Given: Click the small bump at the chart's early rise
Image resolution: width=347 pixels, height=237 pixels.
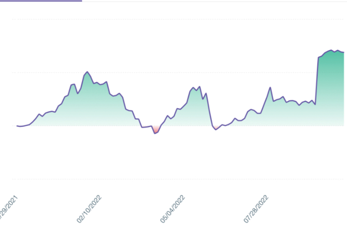Looking at the screenshot, I should [x=39, y=114].
